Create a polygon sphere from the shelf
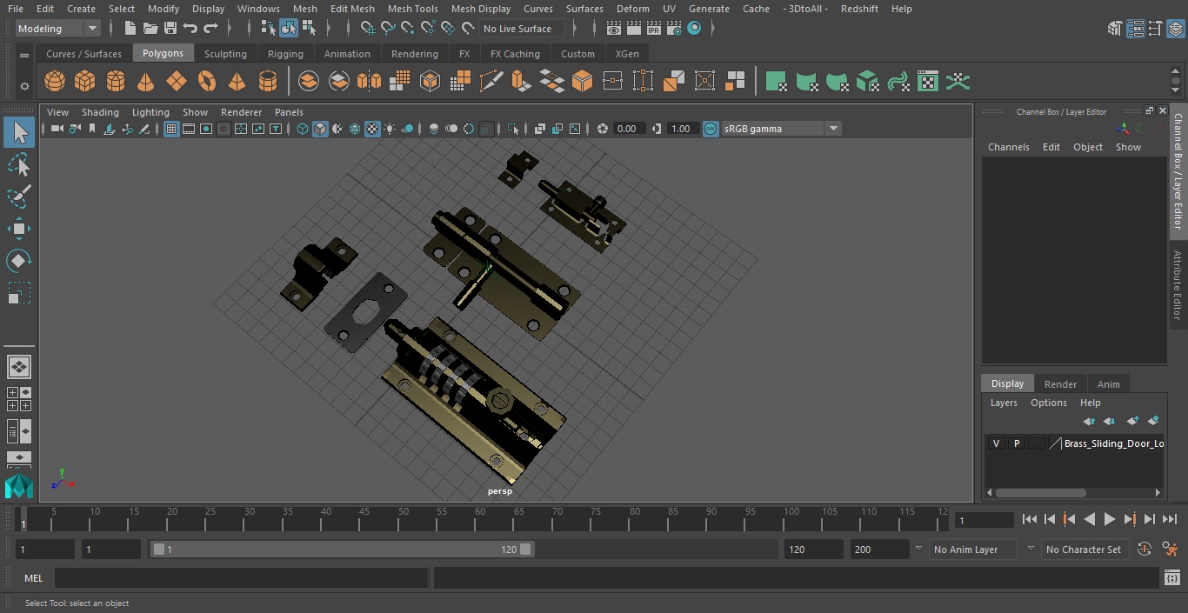This screenshot has width=1188, height=613. [55, 82]
